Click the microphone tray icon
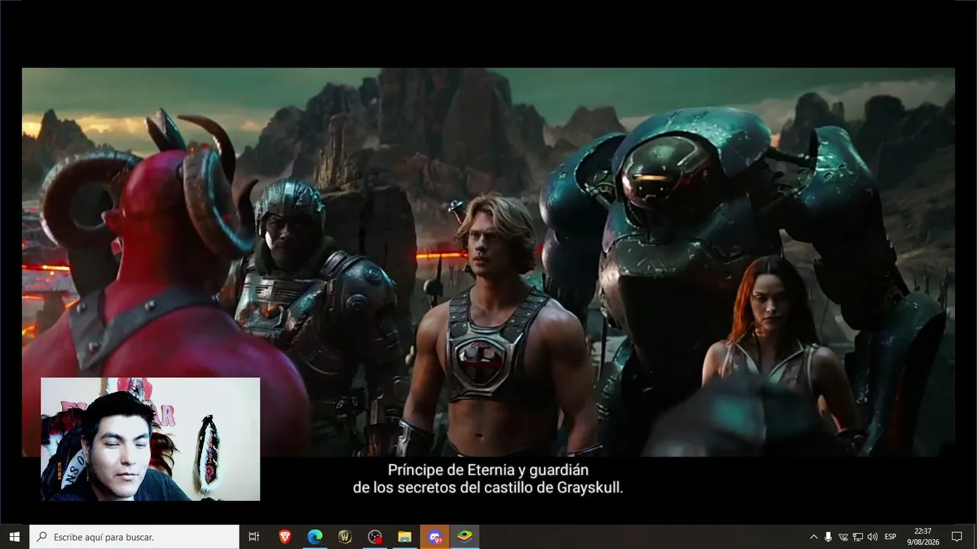Screen dimensions: 977x549 (x=828, y=537)
